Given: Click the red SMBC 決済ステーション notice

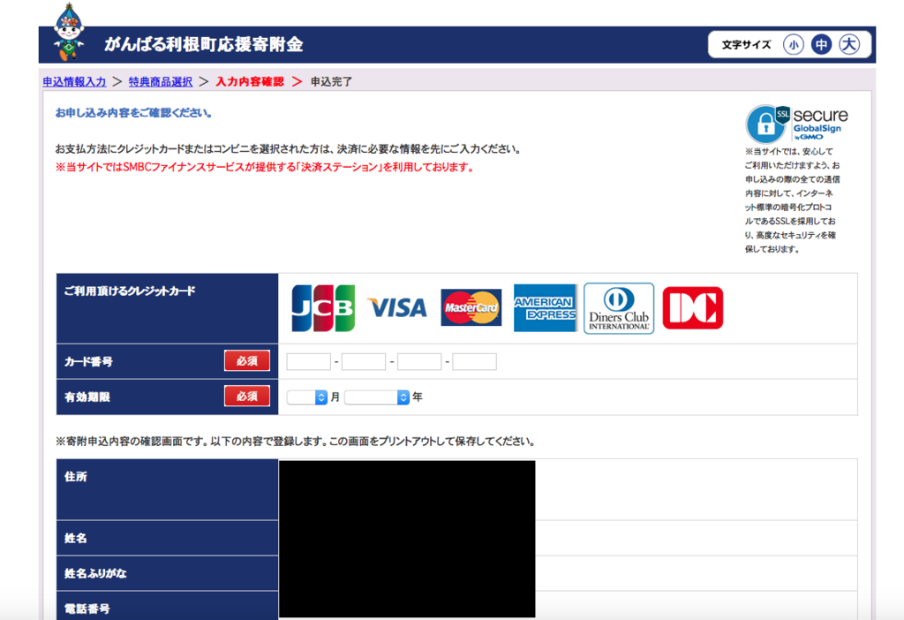Looking at the screenshot, I should [265, 167].
